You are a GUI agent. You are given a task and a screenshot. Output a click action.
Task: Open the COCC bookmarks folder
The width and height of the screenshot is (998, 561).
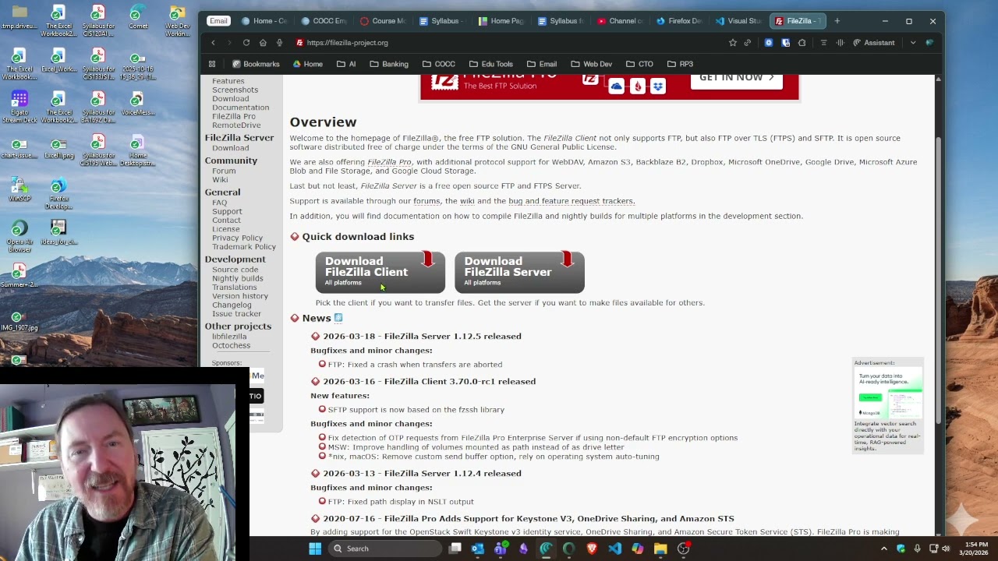[x=439, y=64]
